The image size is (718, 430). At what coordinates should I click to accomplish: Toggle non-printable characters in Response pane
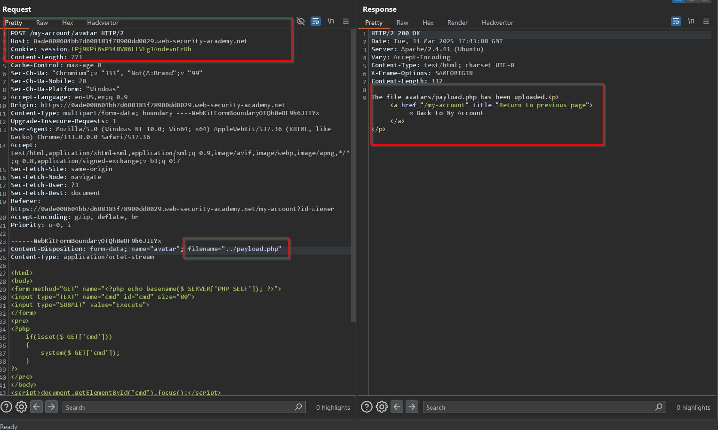coord(691,21)
